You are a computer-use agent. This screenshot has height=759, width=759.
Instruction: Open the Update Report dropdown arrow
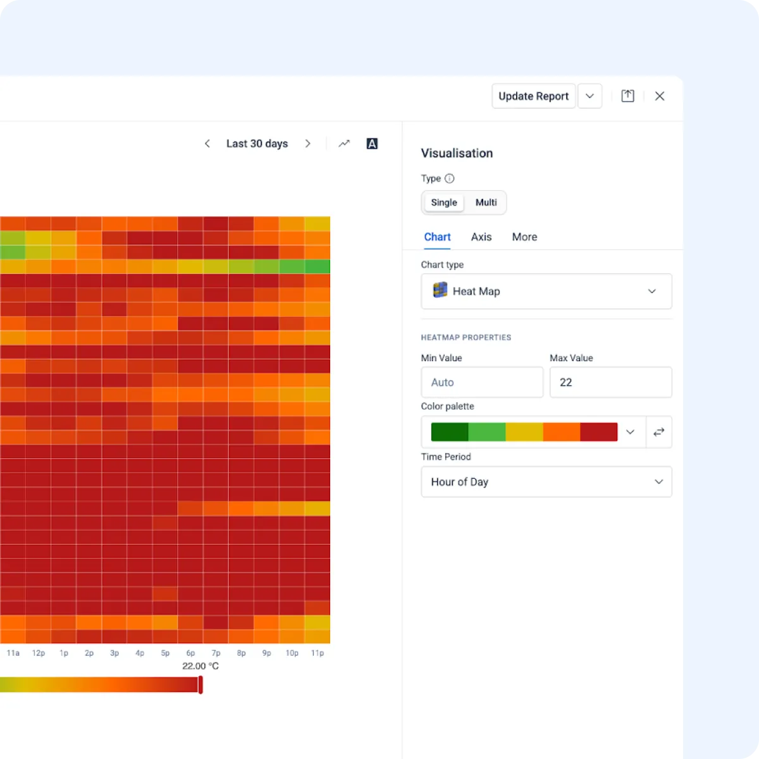point(589,96)
